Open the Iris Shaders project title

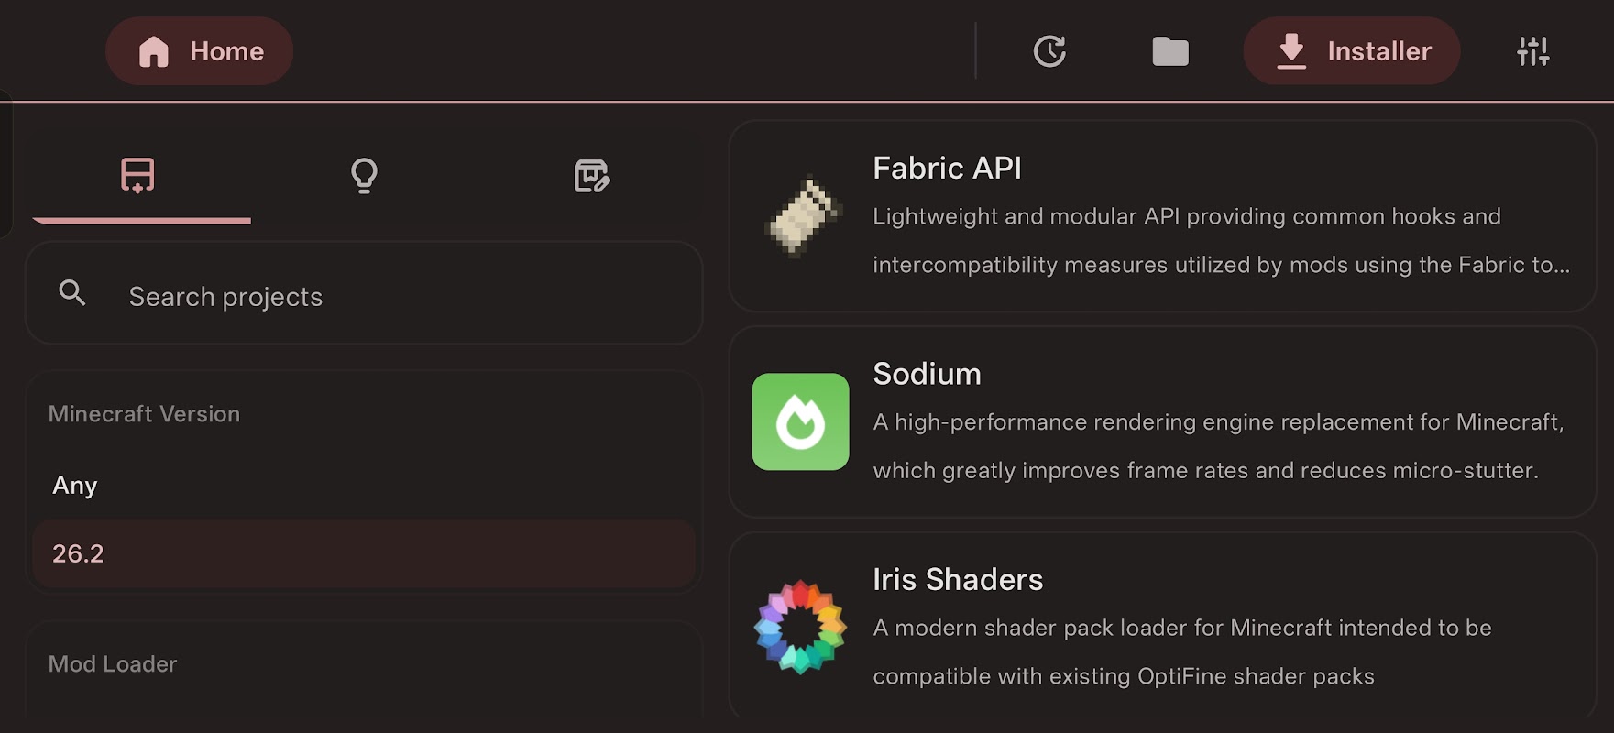click(x=958, y=580)
